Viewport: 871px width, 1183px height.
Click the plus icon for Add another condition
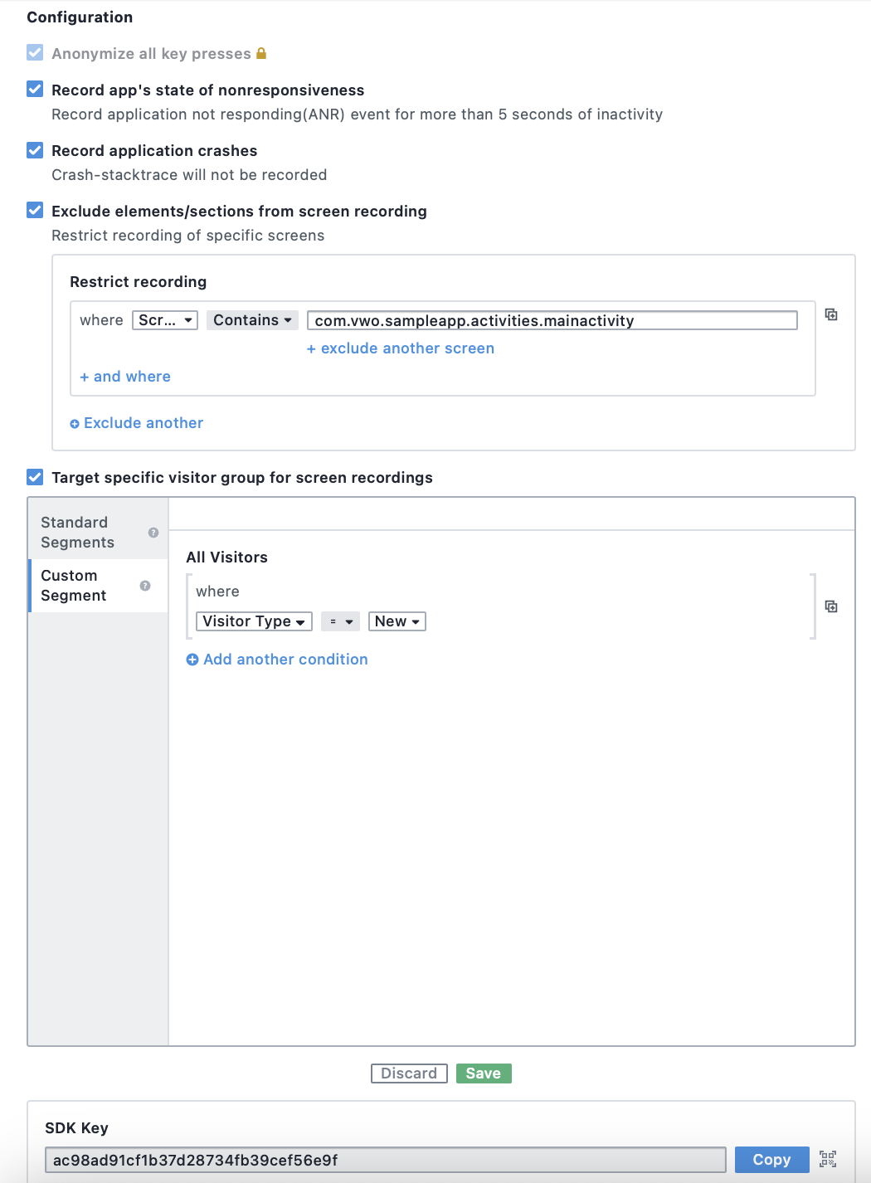192,660
